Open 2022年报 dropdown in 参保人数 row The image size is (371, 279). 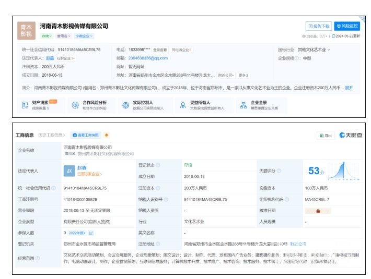(77, 233)
